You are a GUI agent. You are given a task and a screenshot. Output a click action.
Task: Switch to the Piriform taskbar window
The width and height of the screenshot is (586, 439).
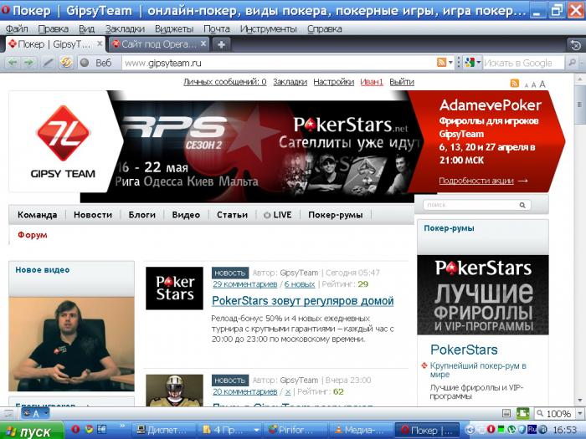click(x=295, y=431)
